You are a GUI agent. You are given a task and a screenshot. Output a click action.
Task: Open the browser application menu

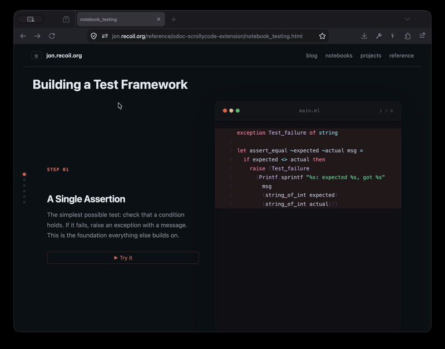[x=422, y=36]
